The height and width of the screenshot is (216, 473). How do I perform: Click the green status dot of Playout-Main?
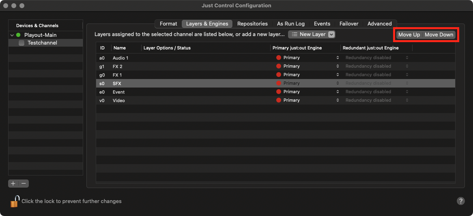pyautogui.click(x=18, y=35)
